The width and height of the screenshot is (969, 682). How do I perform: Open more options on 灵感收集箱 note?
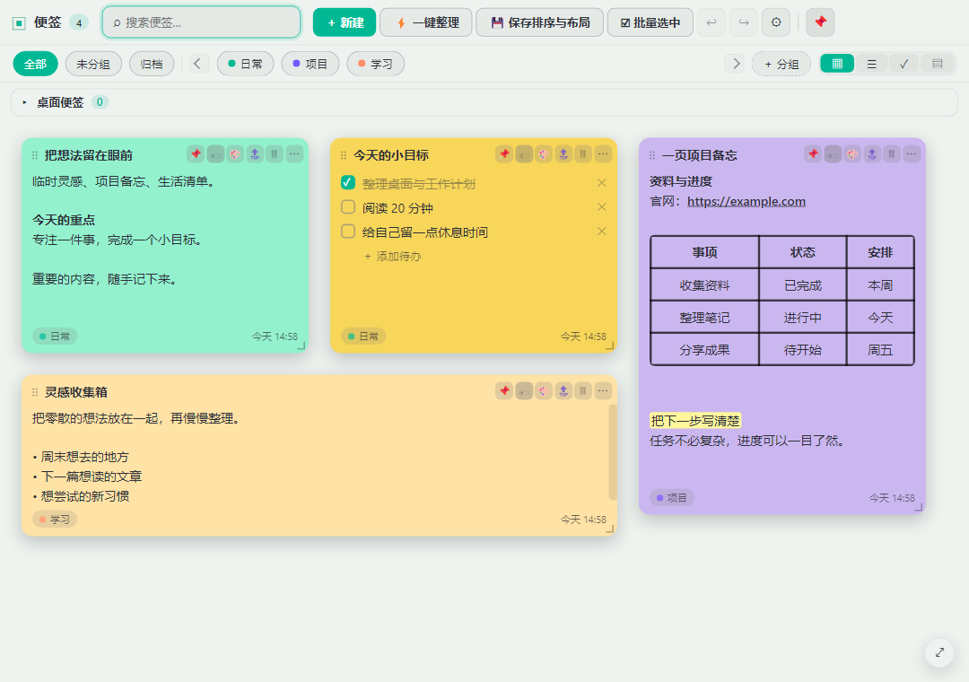coord(603,390)
